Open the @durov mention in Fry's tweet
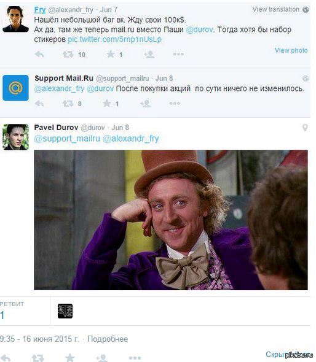The height and width of the screenshot is (362, 316). 200,29
